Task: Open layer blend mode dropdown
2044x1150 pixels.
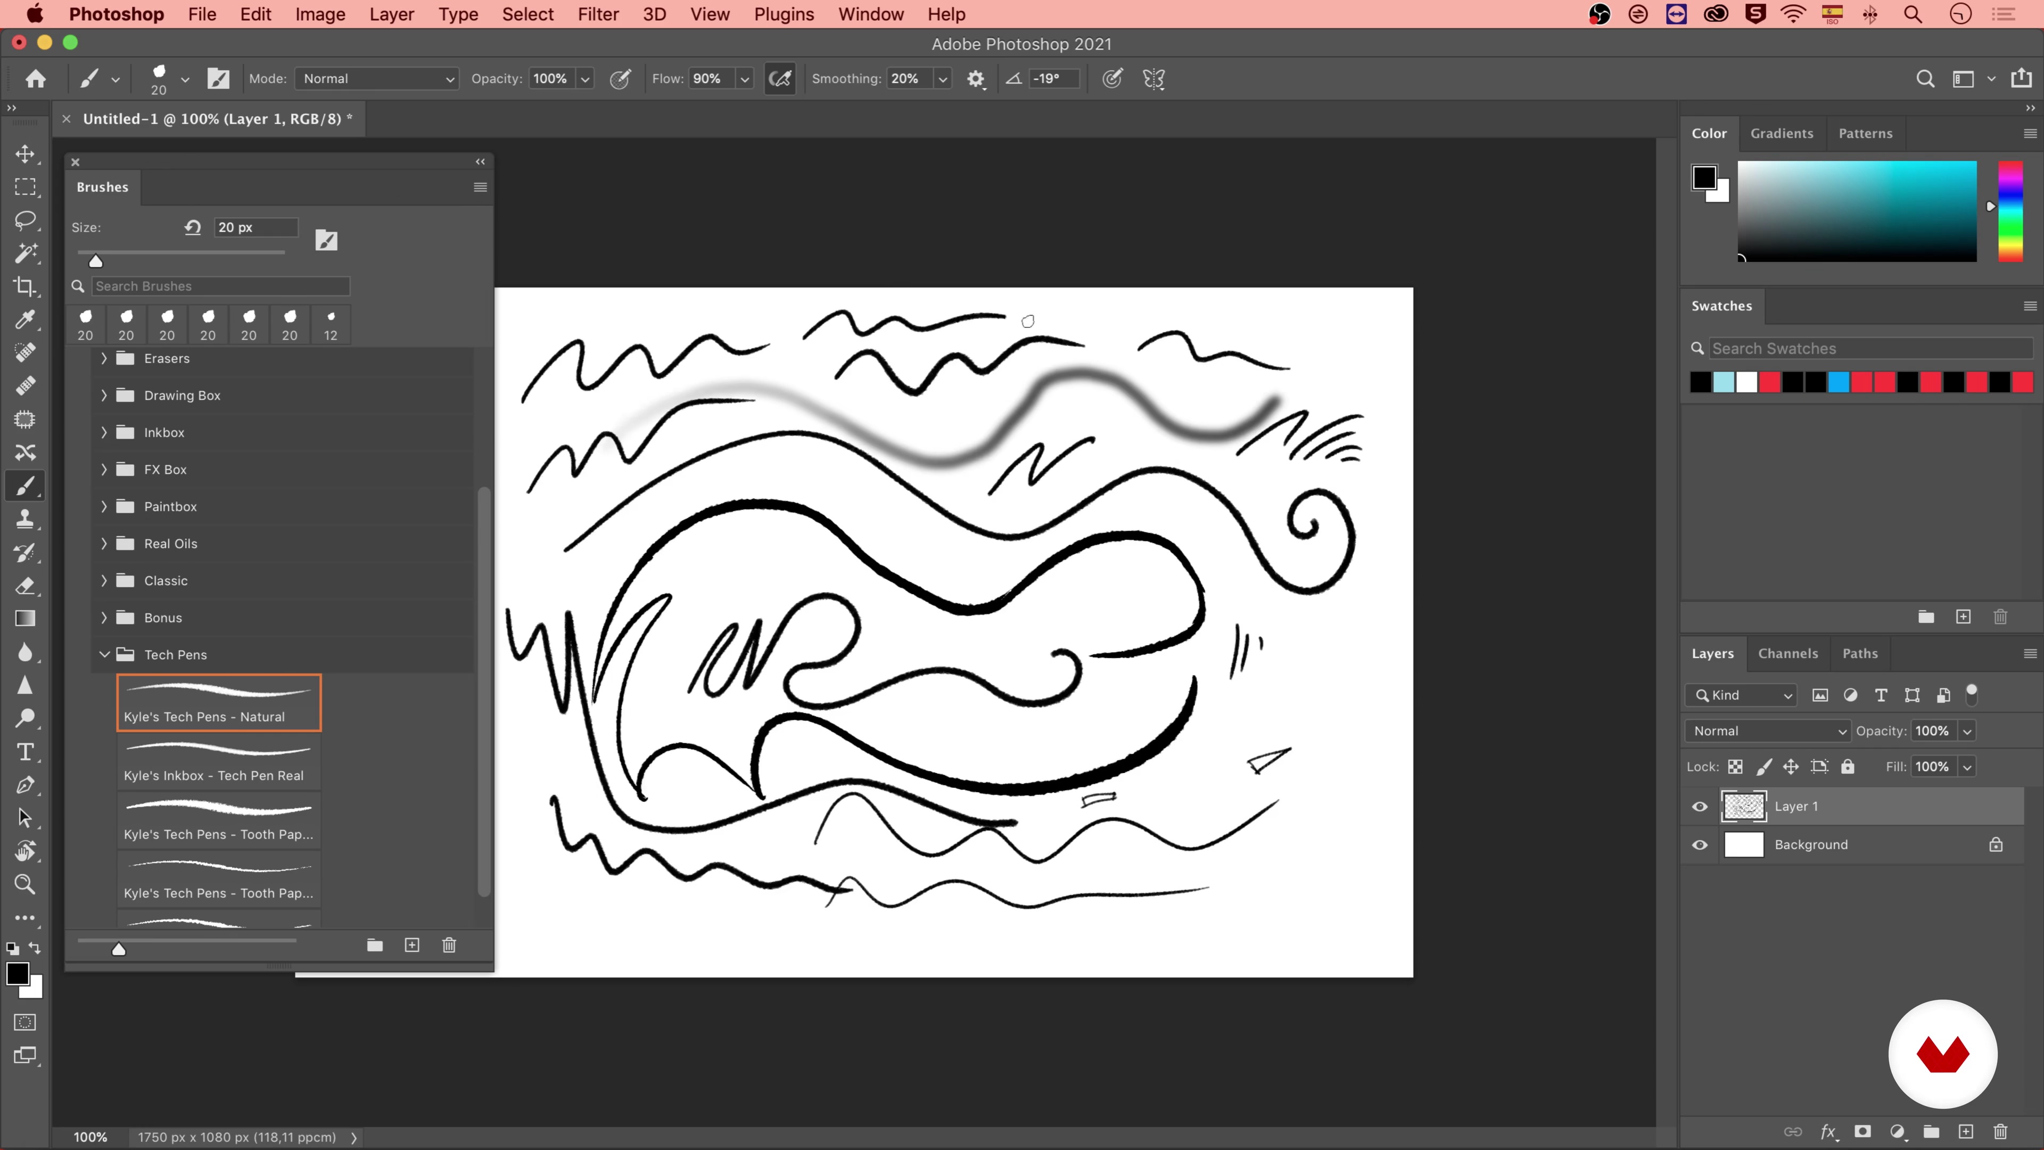Action: (1768, 731)
